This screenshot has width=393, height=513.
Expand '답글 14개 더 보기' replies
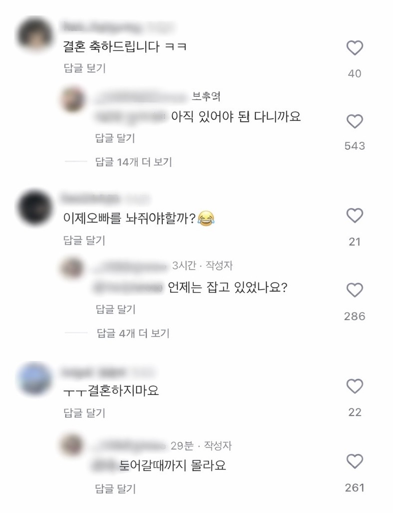pos(133,162)
